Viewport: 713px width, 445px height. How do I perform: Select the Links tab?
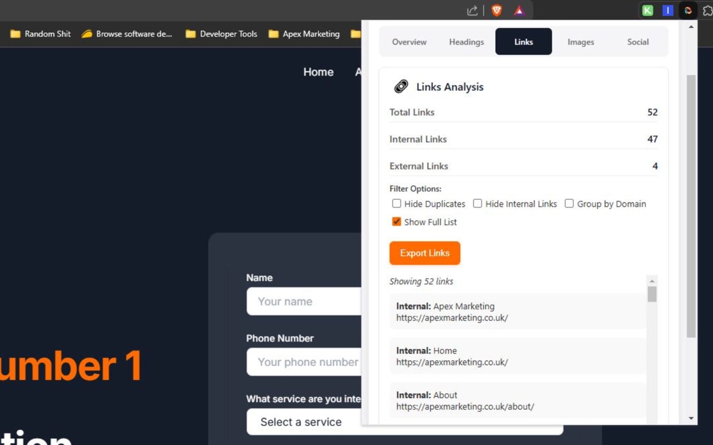(x=524, y=42)
